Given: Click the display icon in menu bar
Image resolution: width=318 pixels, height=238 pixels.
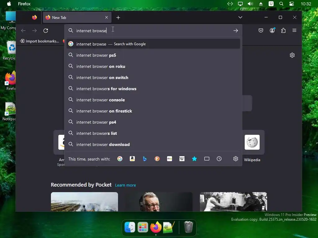Looking at the screenshot, I should (x=240, y=4).
